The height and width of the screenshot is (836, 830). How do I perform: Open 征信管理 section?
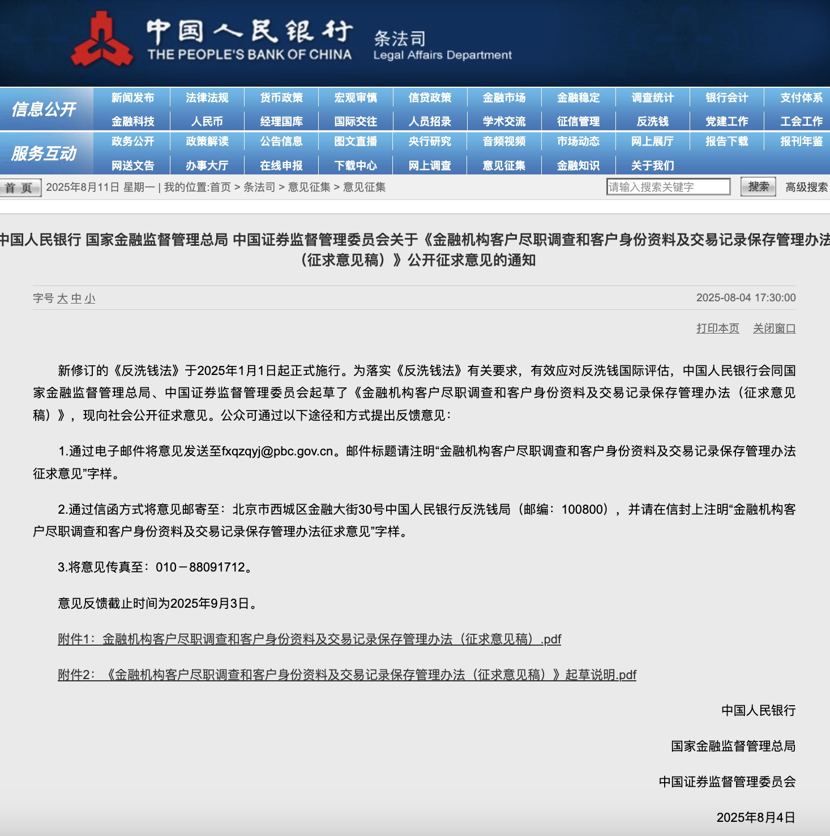pyautogui.click(x=578, y=121)
